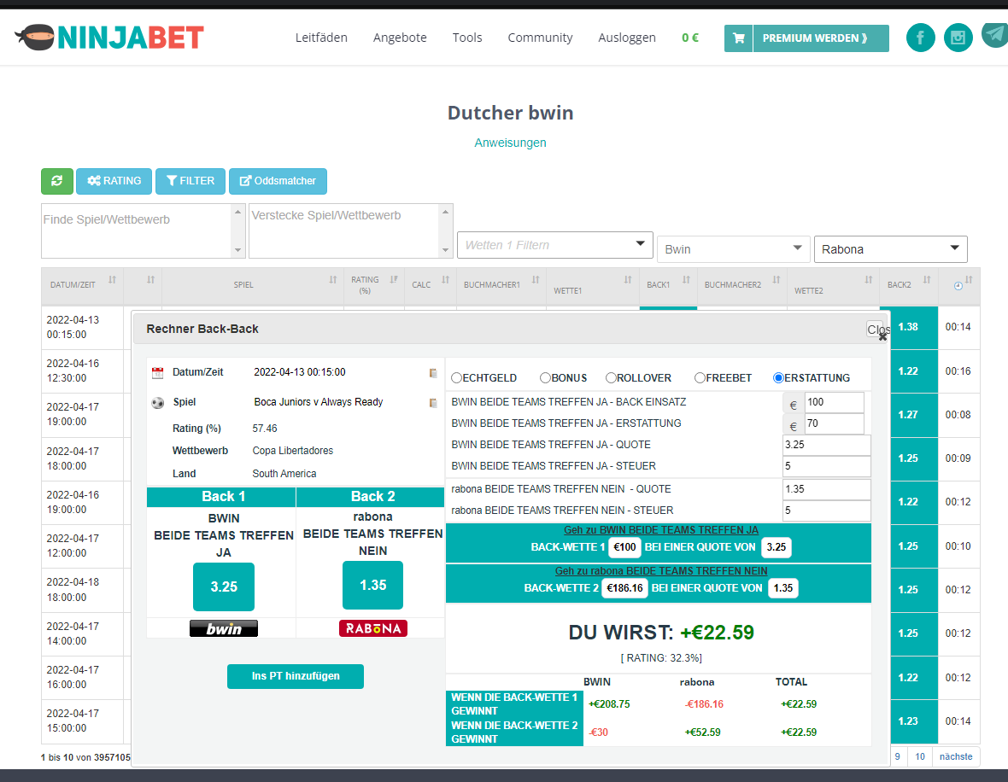Select the ECHTGELD radio option
The height and width of the screenshot is (782, 1008).
point(456,378)
